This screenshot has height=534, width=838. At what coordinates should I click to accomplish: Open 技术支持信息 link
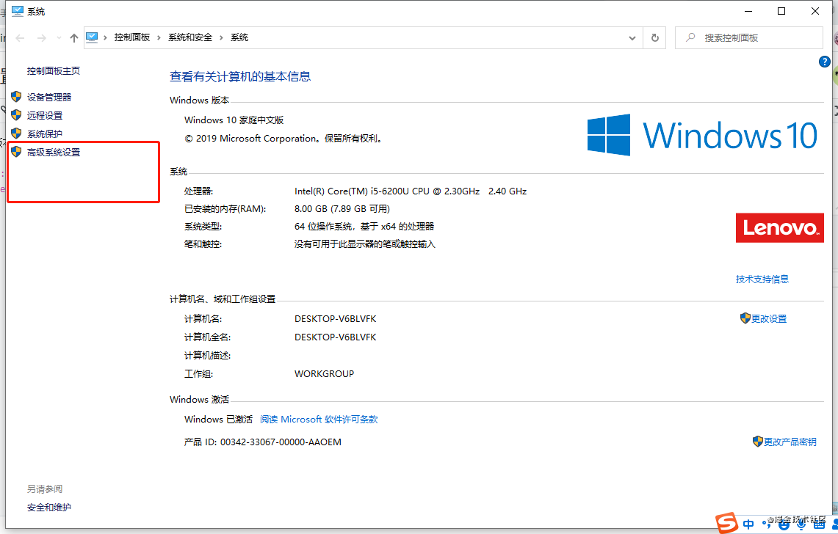pyautogui.click(x=762, y=279)
